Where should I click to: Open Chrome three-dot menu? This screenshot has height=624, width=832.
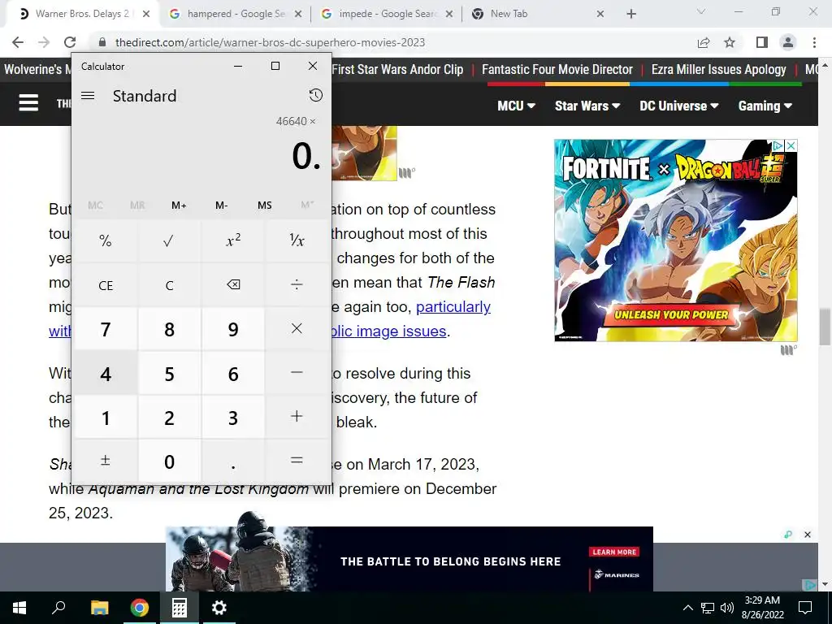tap(814, 42)
